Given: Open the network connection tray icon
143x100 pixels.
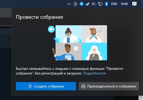Looking at the screenshot, I should 100,4.
